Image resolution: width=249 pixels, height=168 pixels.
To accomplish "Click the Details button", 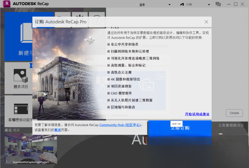I will [x=234, y=113].
